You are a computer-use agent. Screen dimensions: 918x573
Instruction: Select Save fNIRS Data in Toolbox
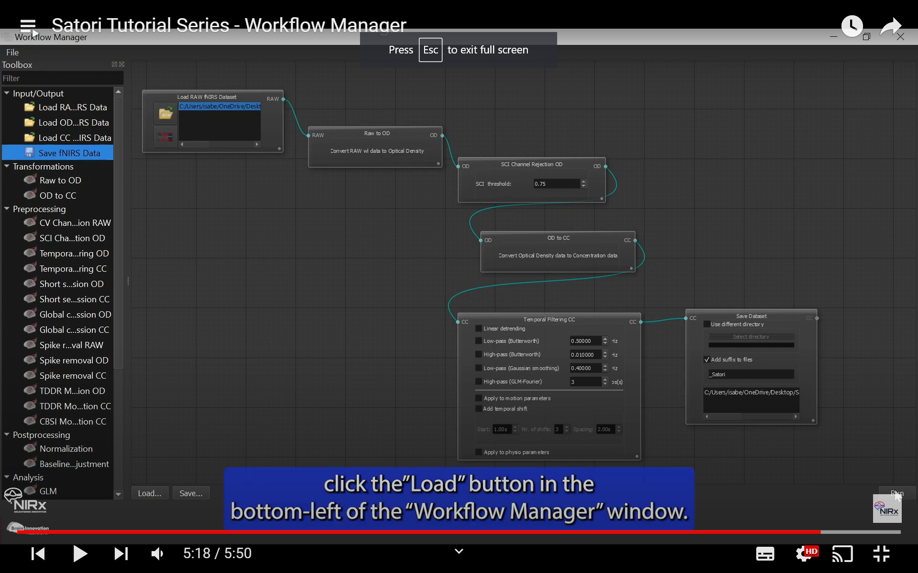click(x=69, y=153)
